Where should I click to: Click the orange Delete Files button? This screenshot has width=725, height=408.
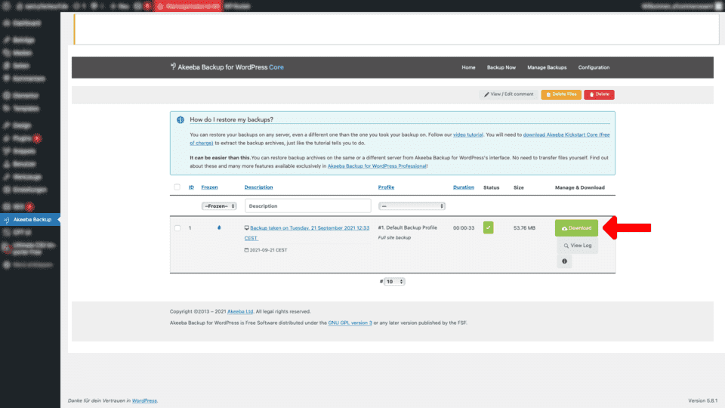point(561,94)
